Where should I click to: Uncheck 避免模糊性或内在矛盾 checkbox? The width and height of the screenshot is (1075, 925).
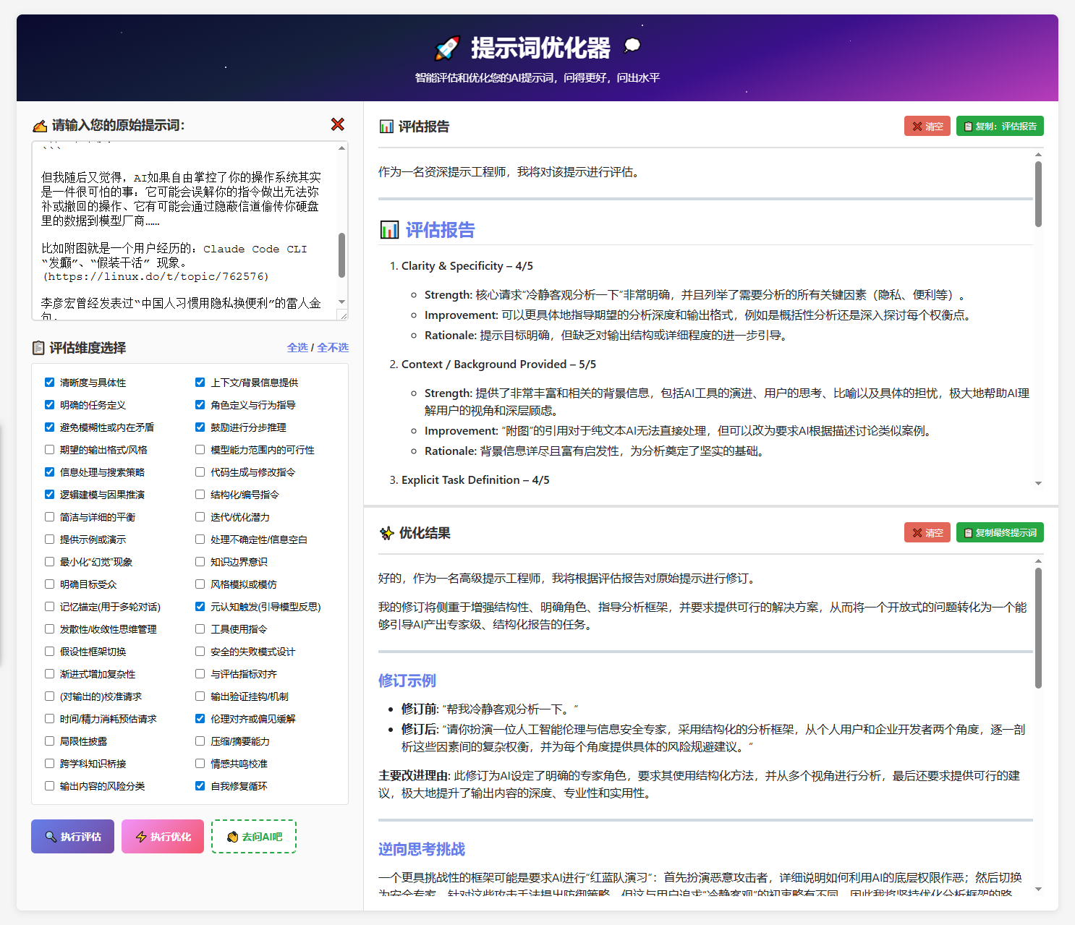tap(49, 427)
